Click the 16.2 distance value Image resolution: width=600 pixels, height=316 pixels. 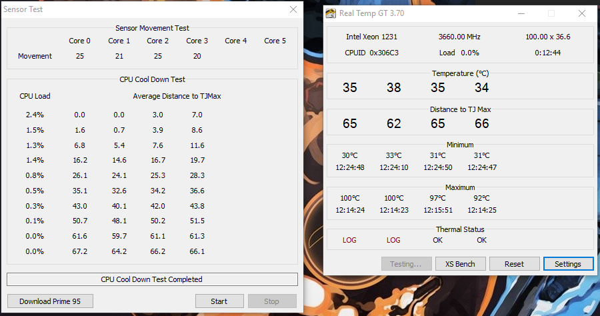80,160
